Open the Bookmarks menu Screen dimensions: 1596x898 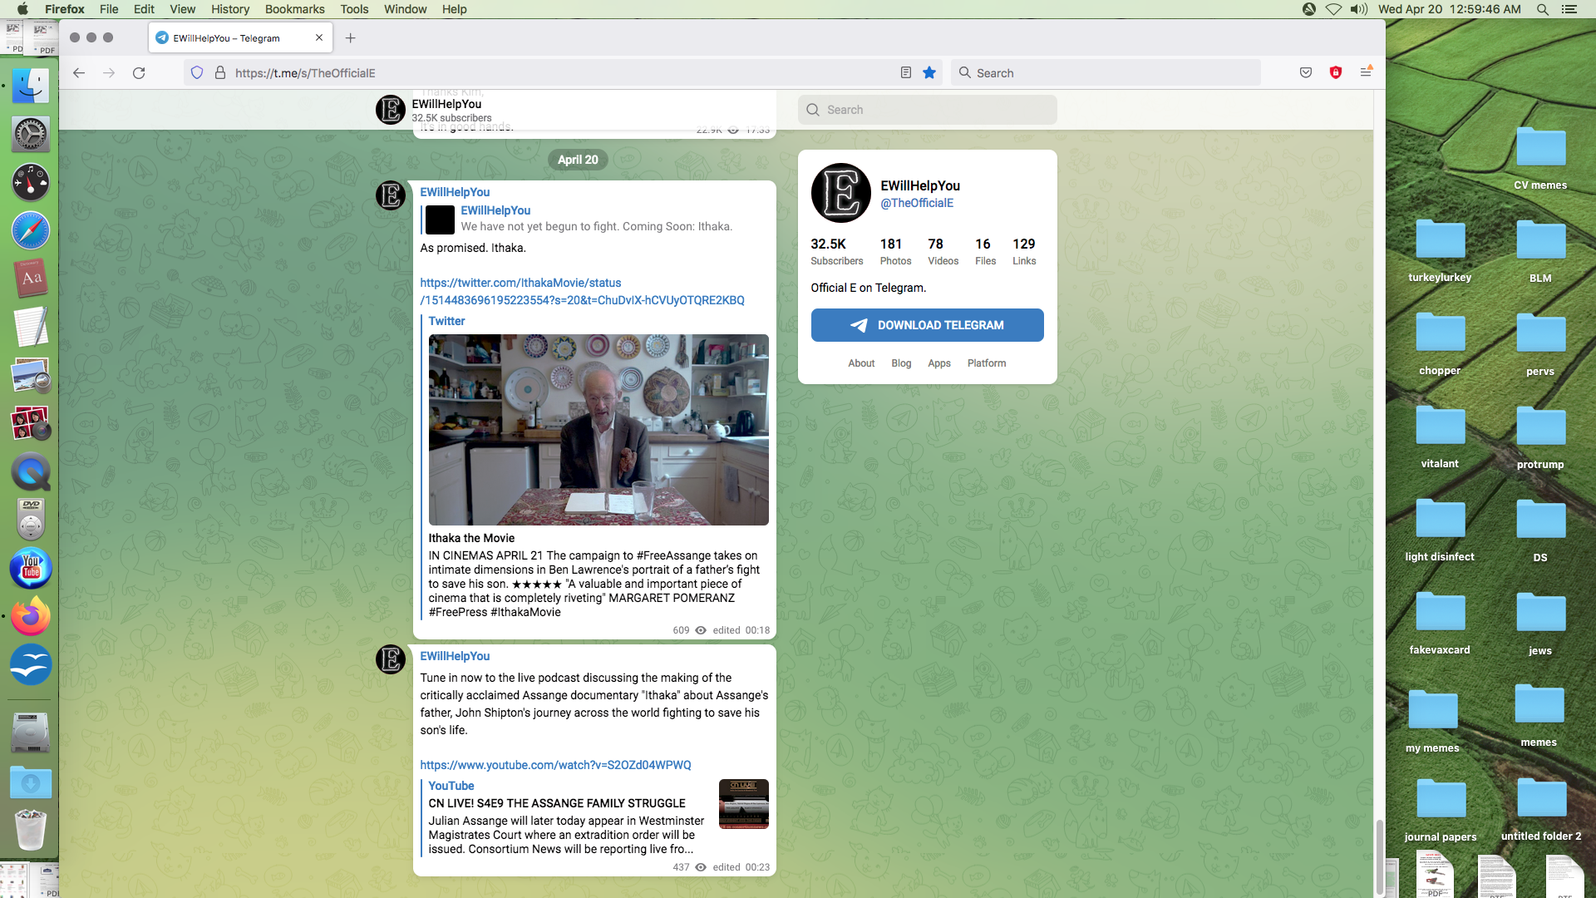coord(295,9)
